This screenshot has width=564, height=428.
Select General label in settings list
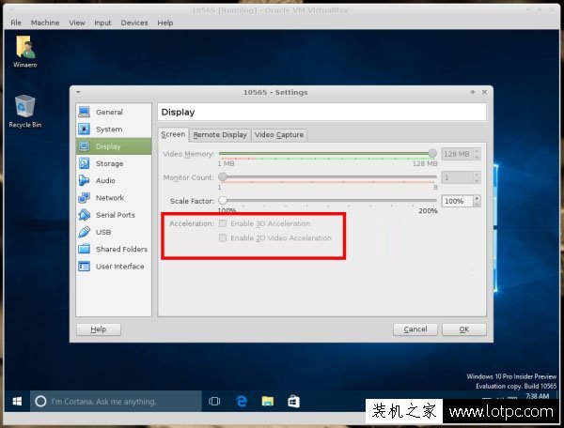click(109, 112)
